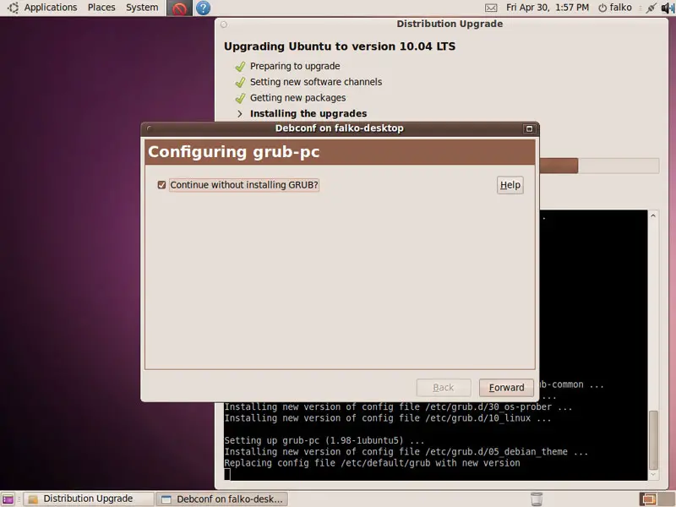Click 'Upgrading Ubuntu to version 10.04 LTS' heading
Screen dimensions: 676x507
coord(340,46)
